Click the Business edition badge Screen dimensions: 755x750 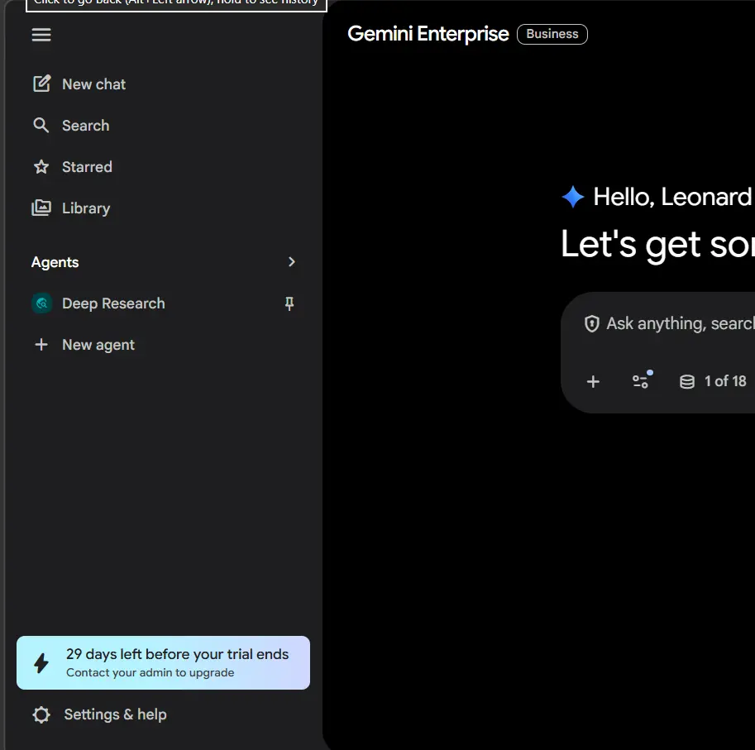click(552, 34)
